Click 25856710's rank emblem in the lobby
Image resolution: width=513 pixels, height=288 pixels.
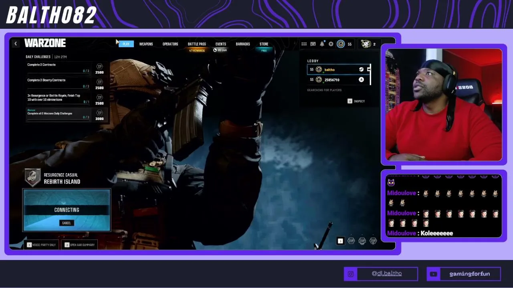(x=319, y=80)
